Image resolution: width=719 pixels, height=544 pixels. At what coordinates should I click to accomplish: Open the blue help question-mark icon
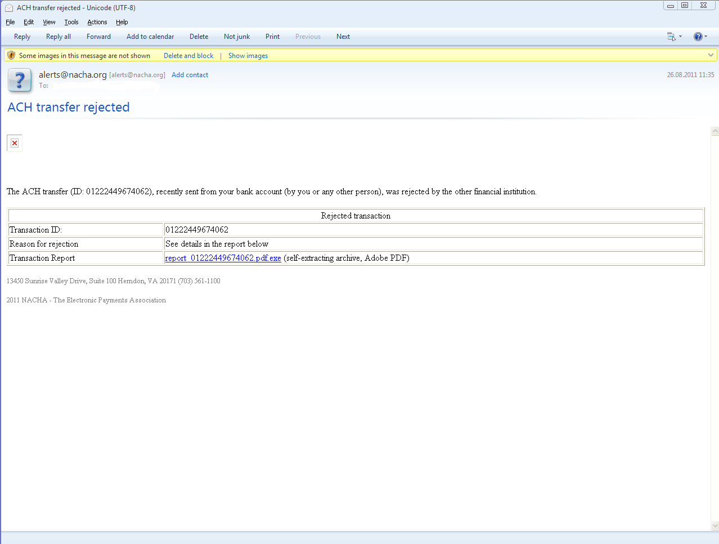tap(698, 37)
